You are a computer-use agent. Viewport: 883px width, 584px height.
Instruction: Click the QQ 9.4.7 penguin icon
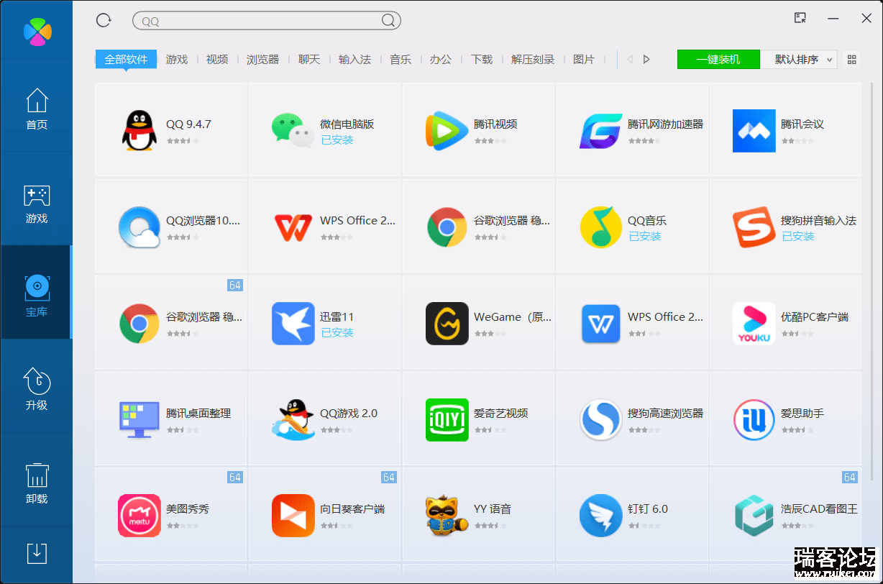[x=139, y=130]
